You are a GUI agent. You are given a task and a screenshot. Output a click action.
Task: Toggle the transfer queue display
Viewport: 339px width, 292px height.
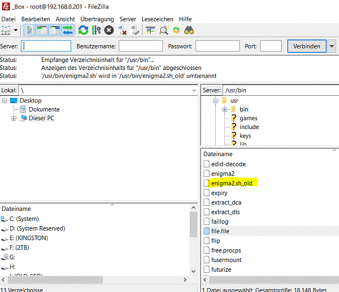[x=67, y=30]
